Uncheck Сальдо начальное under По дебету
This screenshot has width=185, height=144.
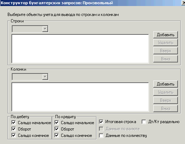[14, 122]
